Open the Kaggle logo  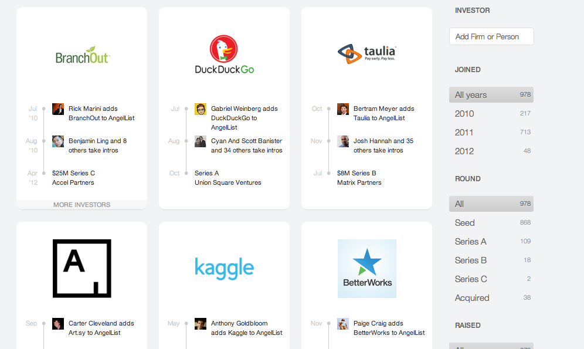(224, 268)
